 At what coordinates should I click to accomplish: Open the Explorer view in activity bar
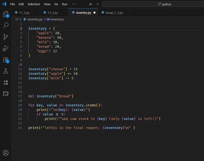tap(5, 14)
